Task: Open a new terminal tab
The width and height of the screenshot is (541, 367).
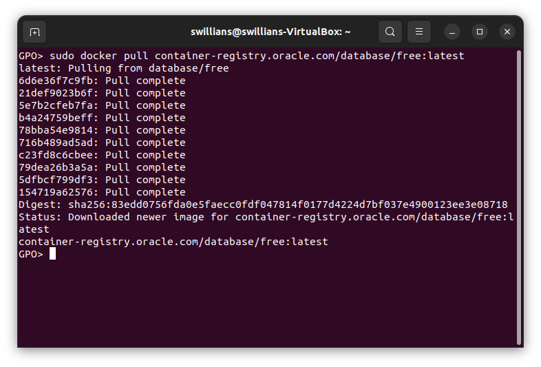Action: [34, 32]
